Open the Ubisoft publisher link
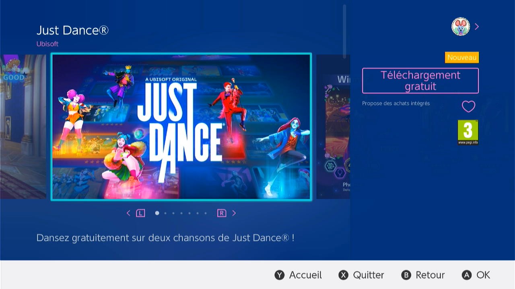The width and height of the screenshot is (515, 289). coord(47,44)
